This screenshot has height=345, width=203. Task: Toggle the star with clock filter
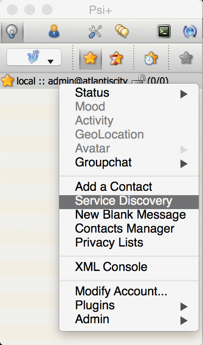pyautogui.click(x=151, y=58)
